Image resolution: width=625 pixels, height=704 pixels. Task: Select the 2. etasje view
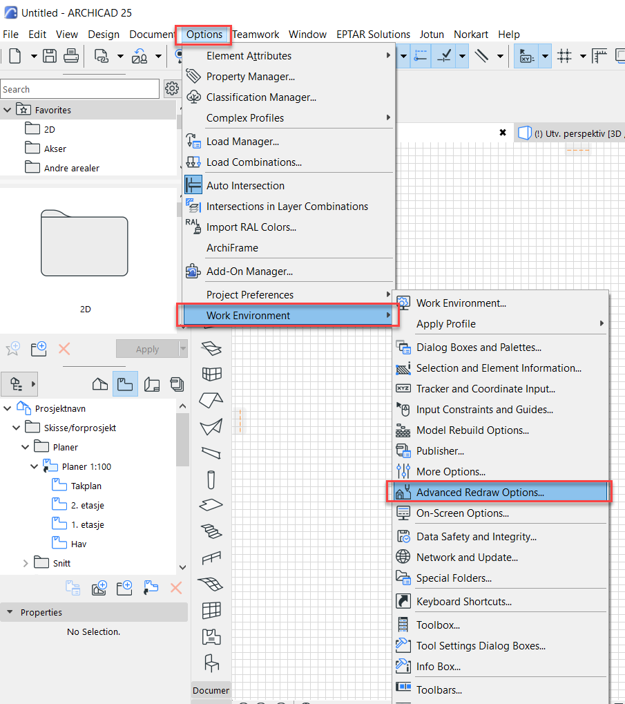click(87, 505)
